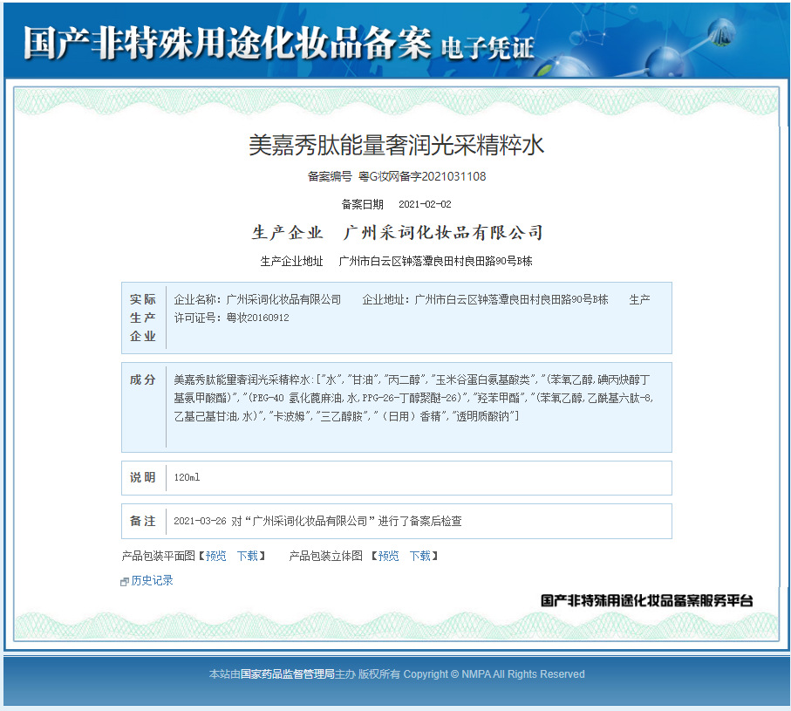Preview the 产品包装立体图 image
The height and width of the screenshot is (711, 791).
(x=388, y=556)
